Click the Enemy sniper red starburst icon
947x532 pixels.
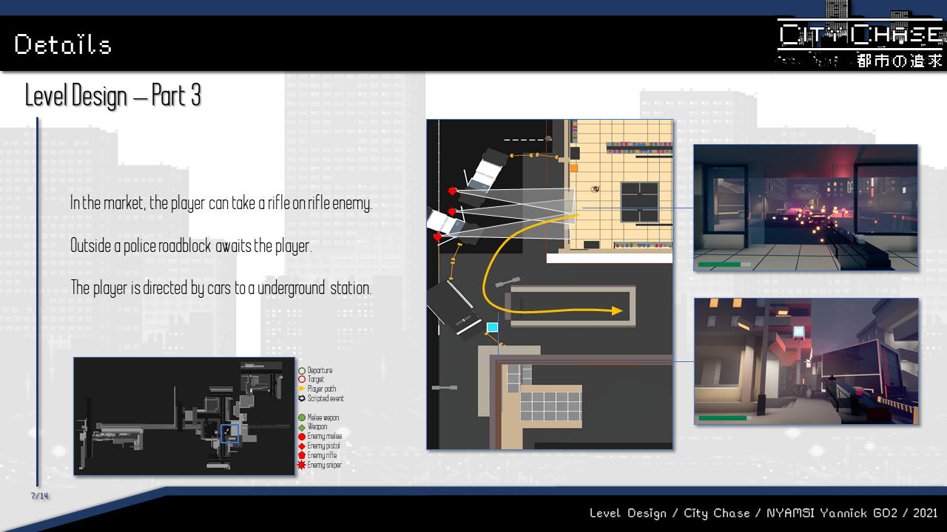point(302,465)
